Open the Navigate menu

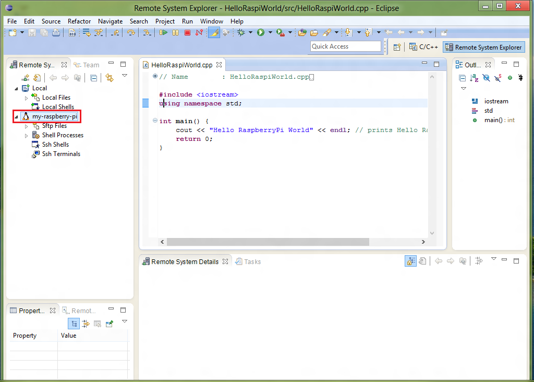pyautogui.click(x=110, y=21)
